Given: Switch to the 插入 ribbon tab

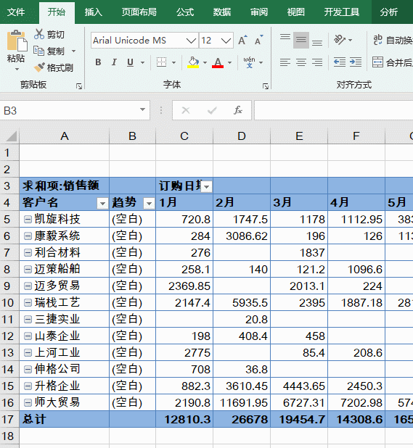Looking at the screenshot, I should pyautogui.click(x=93, y=12).
